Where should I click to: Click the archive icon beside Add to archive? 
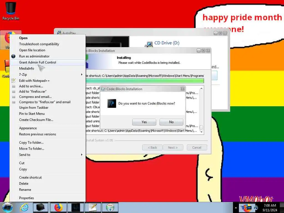pos(14,87)
